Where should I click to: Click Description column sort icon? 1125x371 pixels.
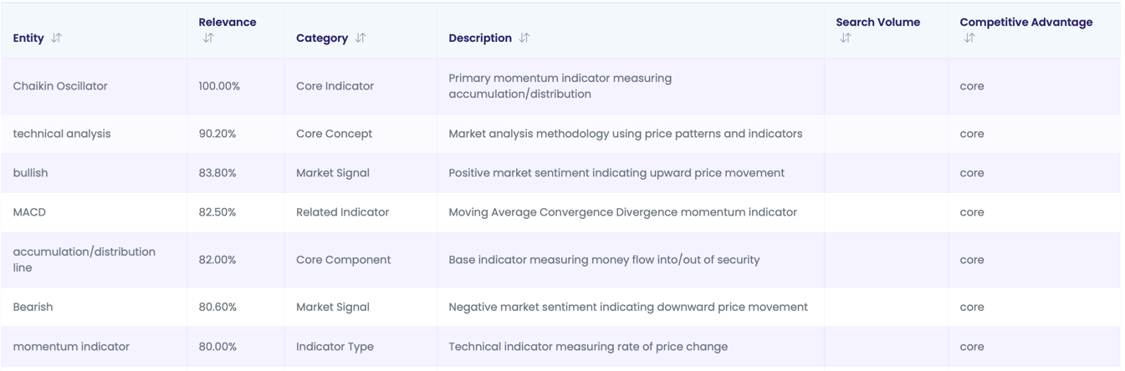(524, 38)
